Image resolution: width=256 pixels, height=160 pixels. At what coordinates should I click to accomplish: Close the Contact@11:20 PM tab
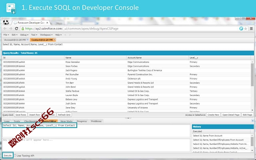coord(54,40)
